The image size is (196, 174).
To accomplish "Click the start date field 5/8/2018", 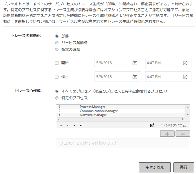I will pyautogui.click(x=118, y=63).
